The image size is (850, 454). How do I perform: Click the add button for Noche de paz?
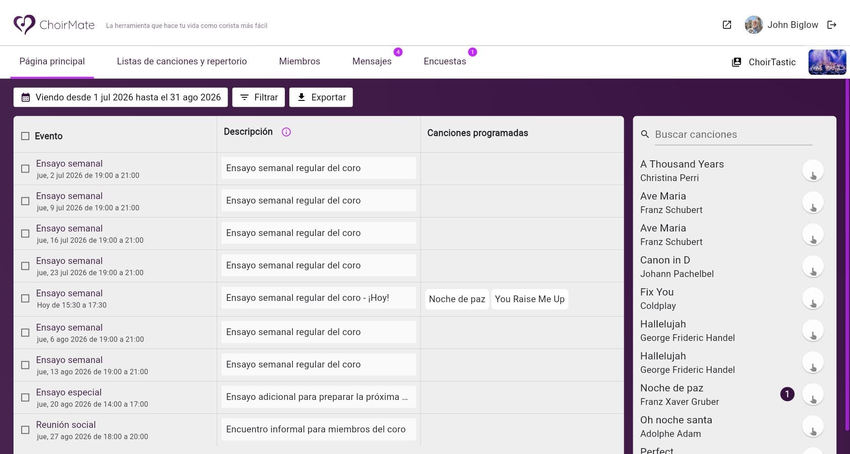[x=813, y=395]
